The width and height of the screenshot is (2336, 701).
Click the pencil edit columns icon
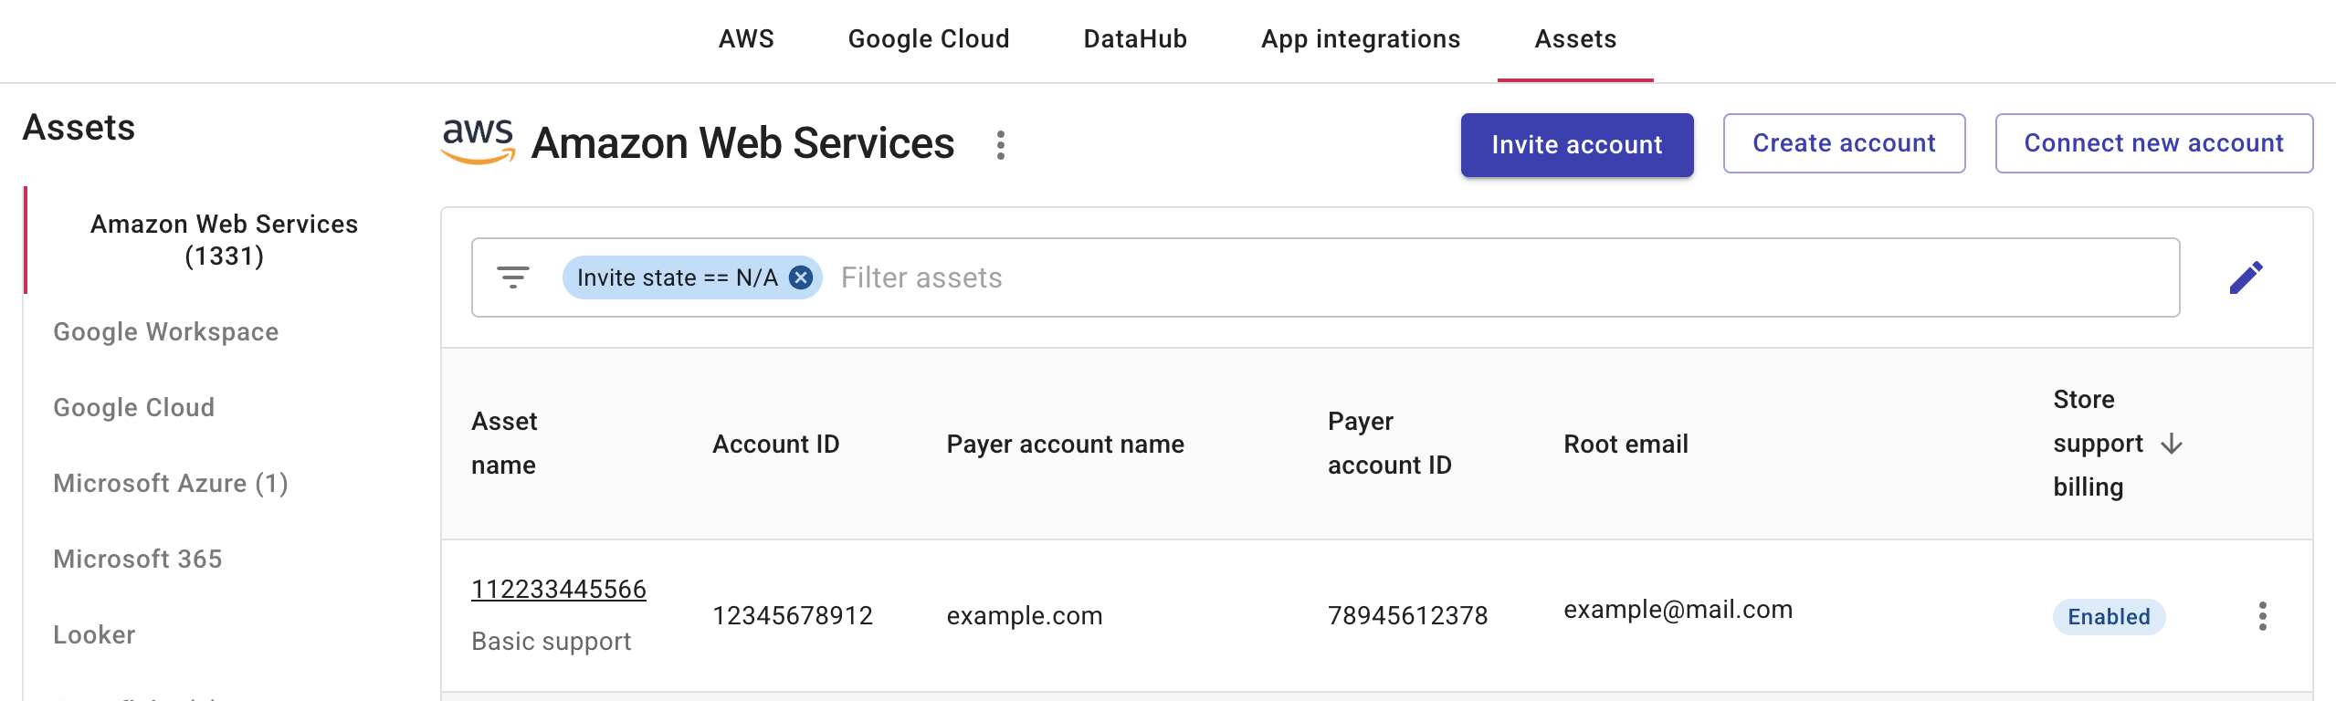point(2246,277)
